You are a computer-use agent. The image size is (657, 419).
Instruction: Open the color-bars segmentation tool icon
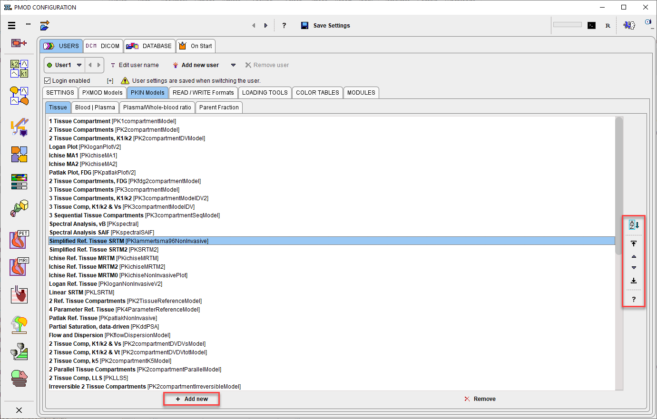(x=20, y=181)
